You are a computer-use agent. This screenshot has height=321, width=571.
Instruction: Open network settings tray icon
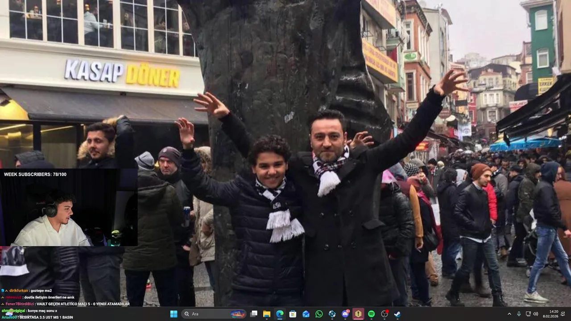pyautogui.click(x=528, y=314)
